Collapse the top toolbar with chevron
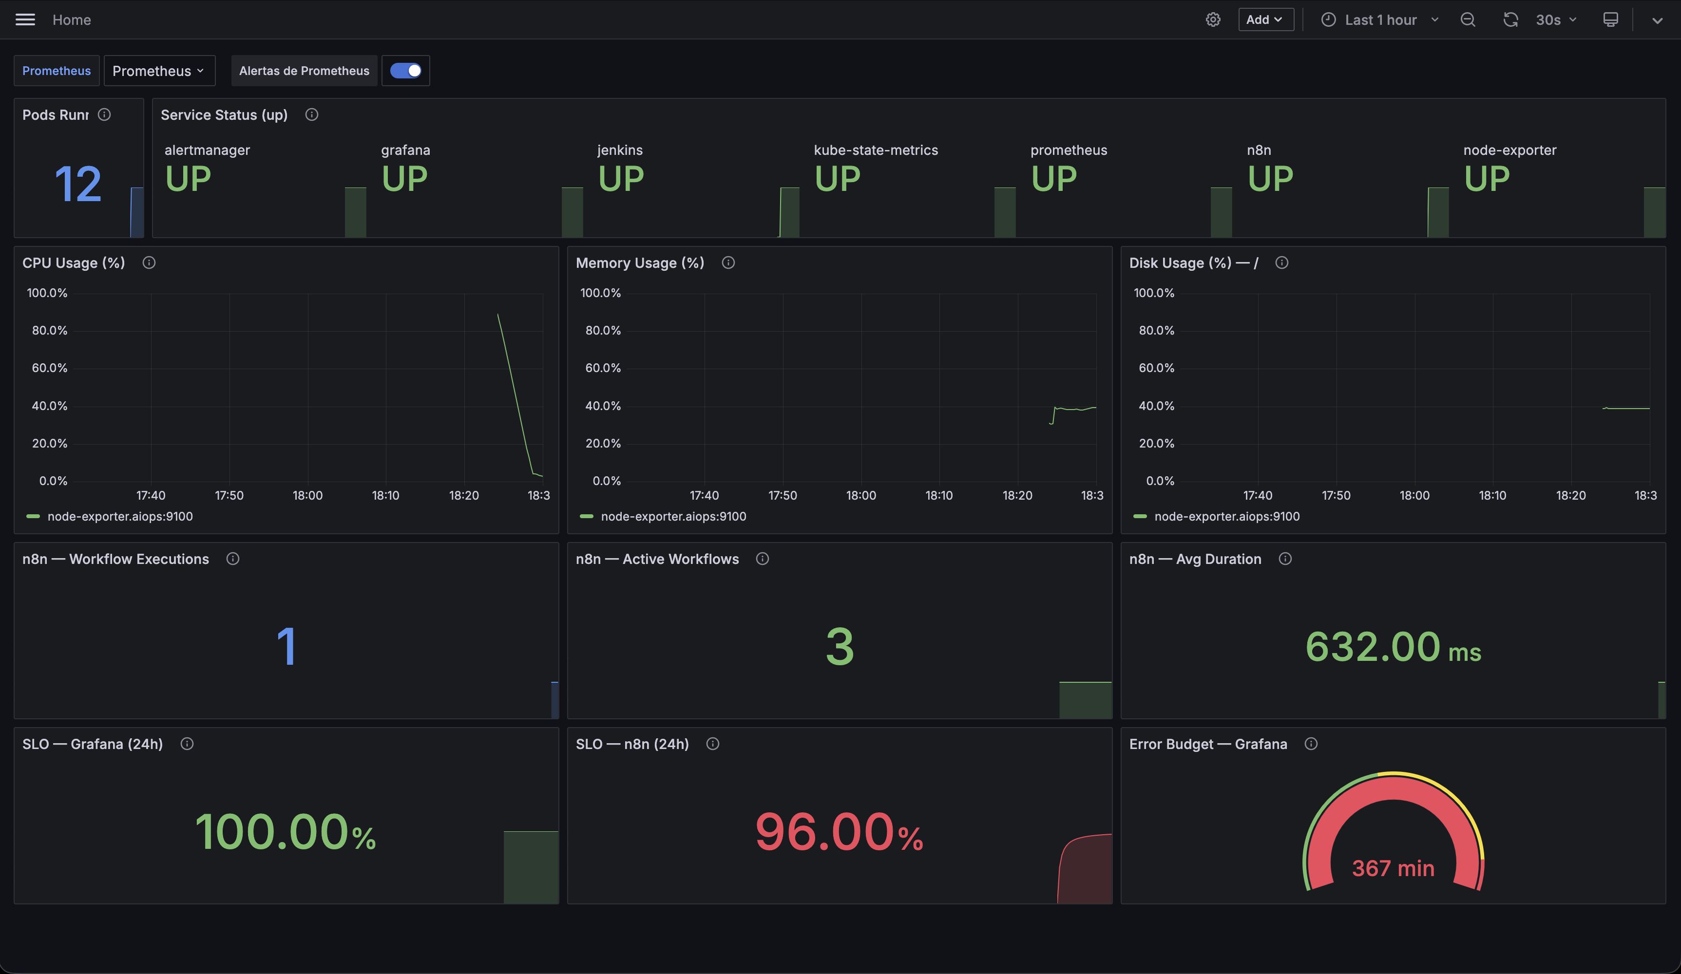 coord(1657,20)
